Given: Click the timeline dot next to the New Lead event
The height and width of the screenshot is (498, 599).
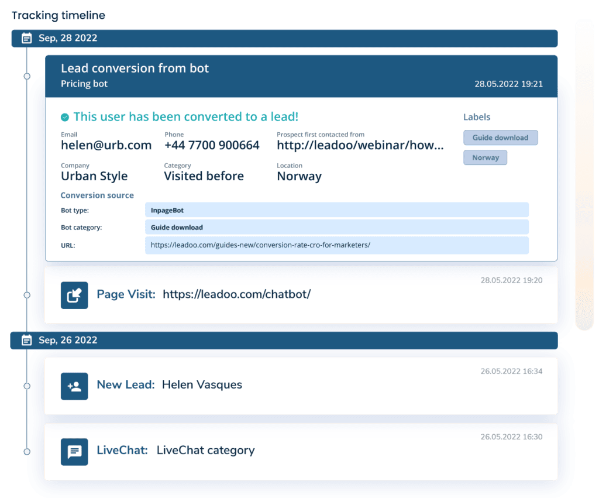Looking at the screenshot, I should (x=26, y=386).
